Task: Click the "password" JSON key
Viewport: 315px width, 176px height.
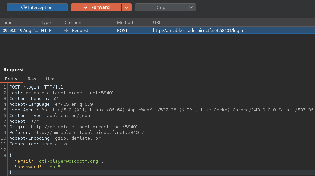Action: [28, 167]
